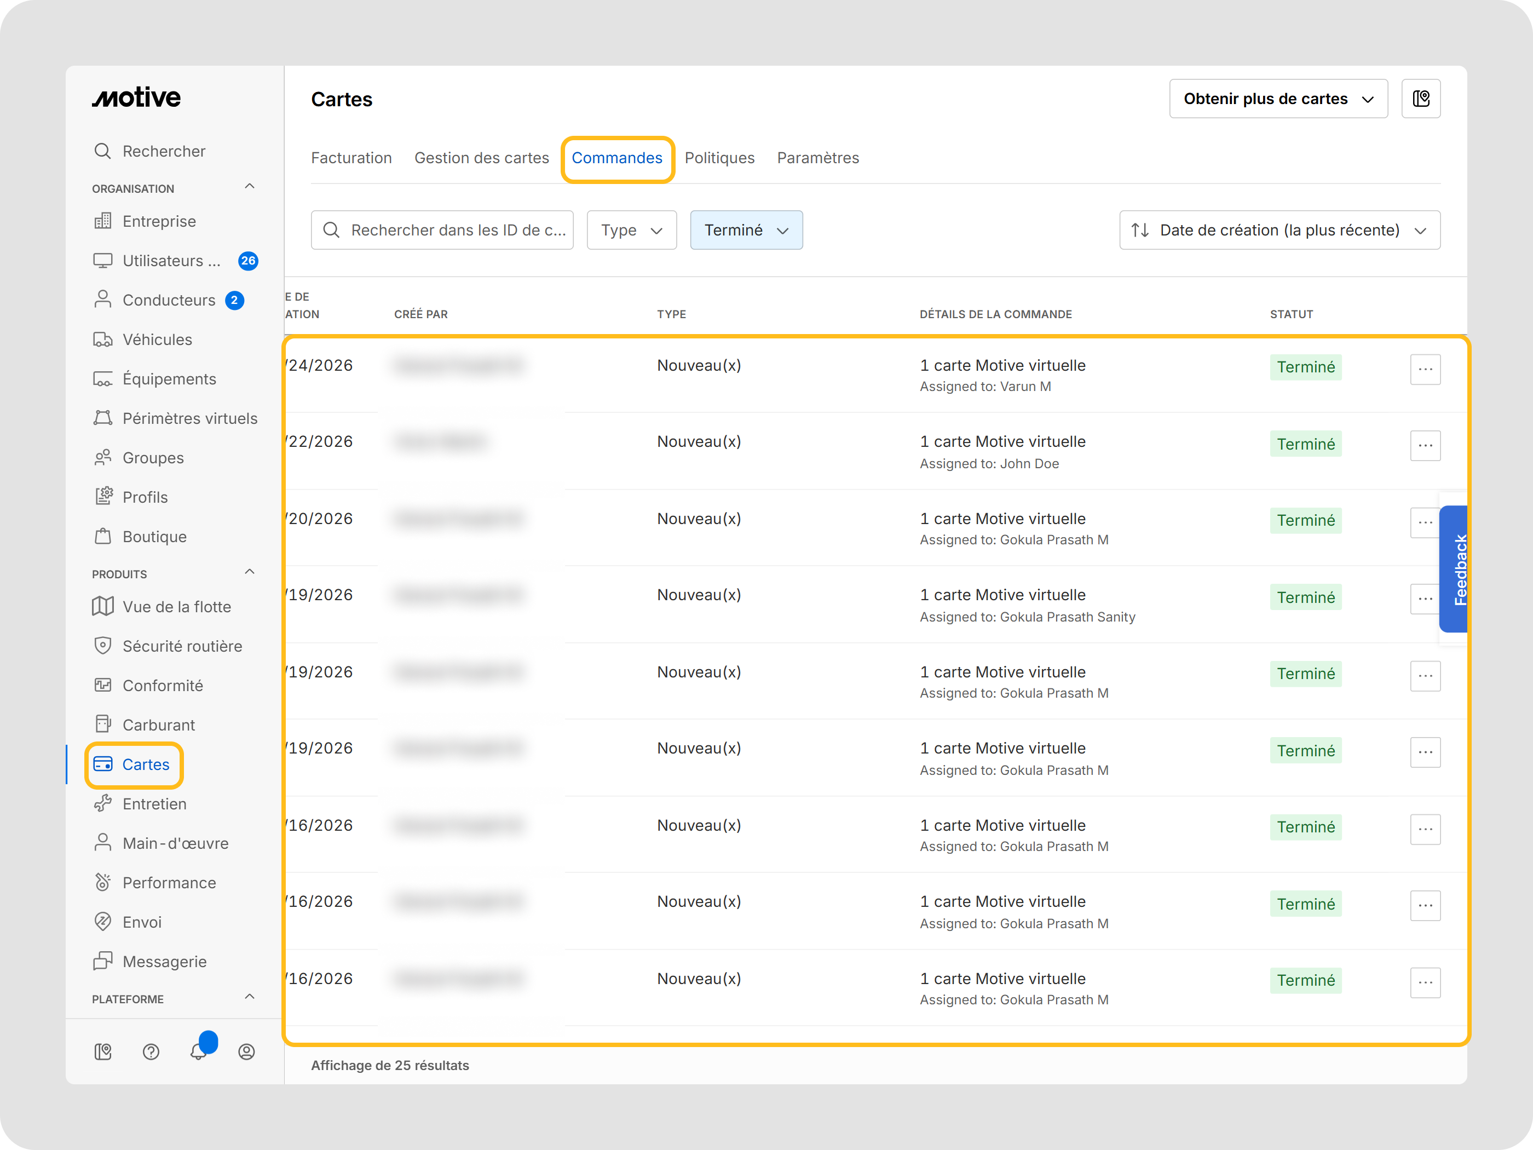Go to Utilisateurs in the sidebar
The height and width of the screenshot is (1150, 1533).
click(157, 261)
